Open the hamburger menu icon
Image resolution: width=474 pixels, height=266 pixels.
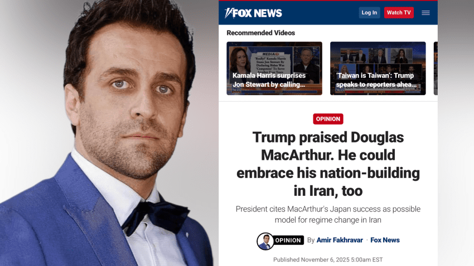425,13
